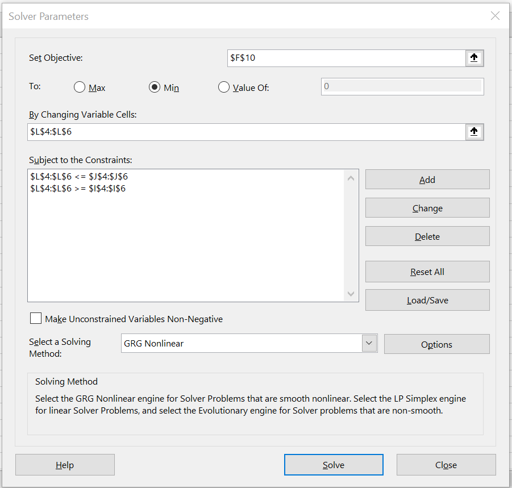
Task: Enable Make Unconstrained Variables Non-Negative checkbox
Action: click(x=36, y=318)
